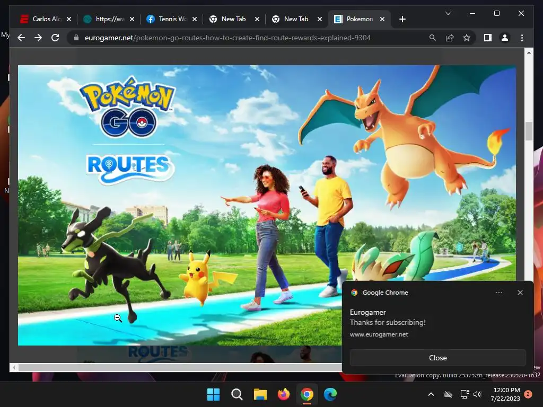Click Thanks for subscribing! notification text
The height and width of the screenshot is (407, 543).
(x=388, y=322)
